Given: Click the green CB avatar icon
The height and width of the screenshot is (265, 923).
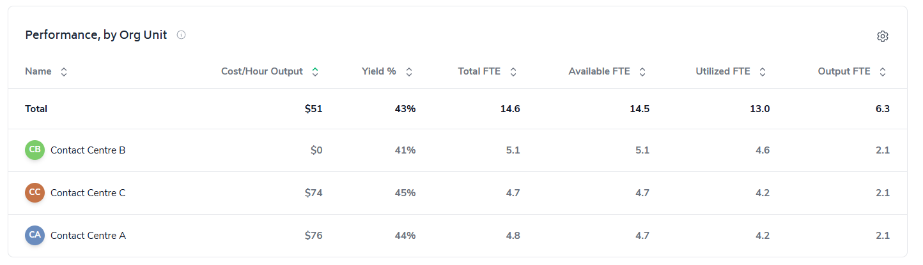Looking at the screenshot, I should pos(35,150).
